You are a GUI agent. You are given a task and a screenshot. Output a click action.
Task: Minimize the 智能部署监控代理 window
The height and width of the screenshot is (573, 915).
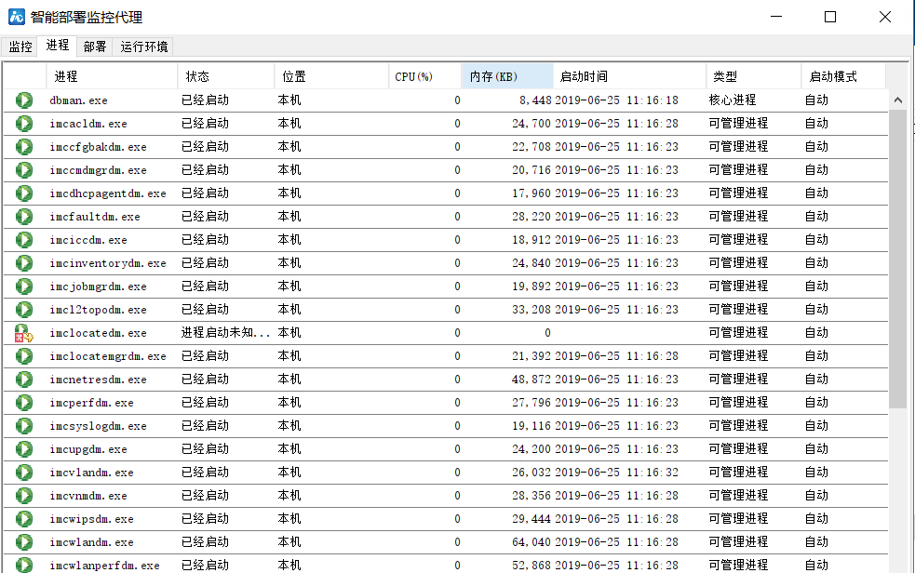point(776,17)
